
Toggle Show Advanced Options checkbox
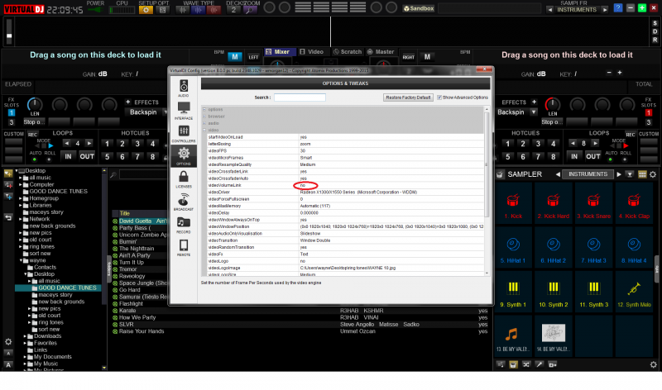439,97
